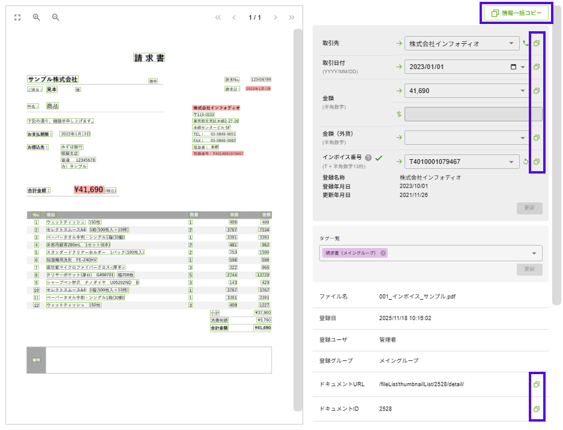Screen dimensions: 563x430
Task: Open the calendar picker in 取引日付 field
Action: tap(513, 67)
